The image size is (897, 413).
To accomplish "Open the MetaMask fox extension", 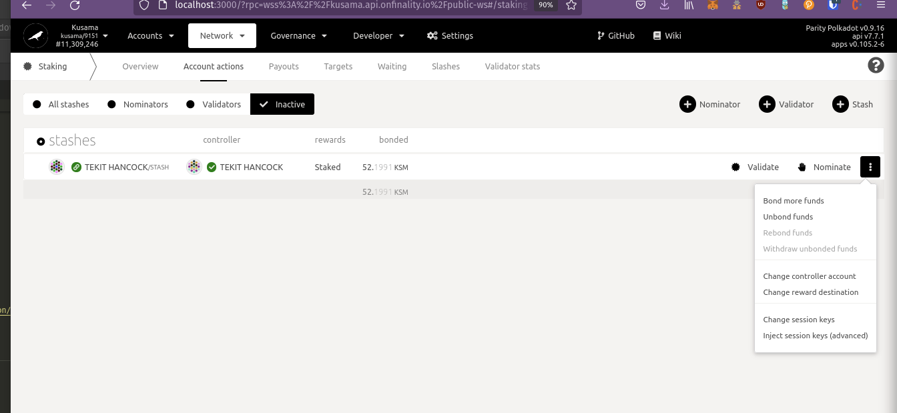I will click(713, 5).
